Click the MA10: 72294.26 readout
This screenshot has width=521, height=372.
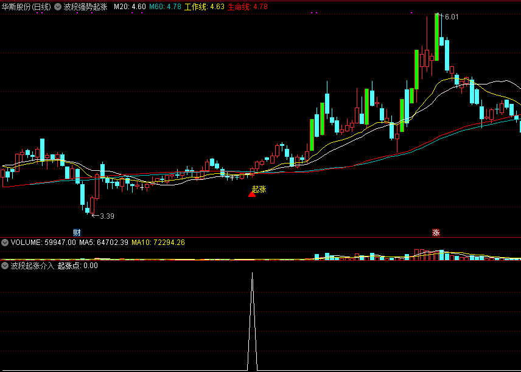(158, 243)
